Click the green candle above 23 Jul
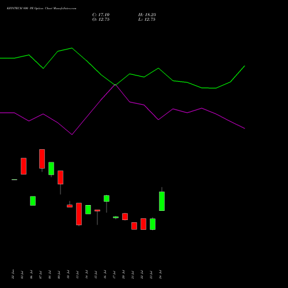The height and width of the screenshot is (288, 288). tap(153, 224)
